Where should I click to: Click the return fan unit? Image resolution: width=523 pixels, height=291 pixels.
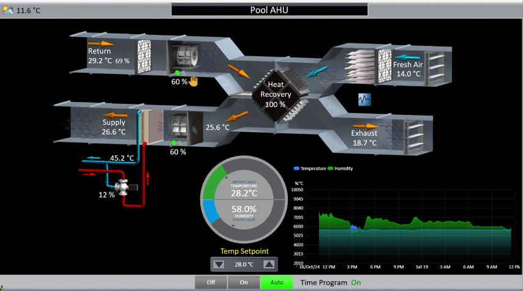pos(182,56)
